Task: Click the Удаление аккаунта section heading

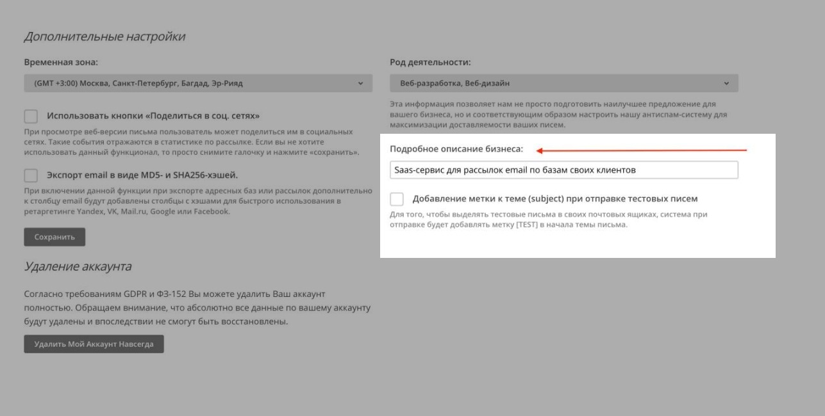Action: click(x=78, y=266)
